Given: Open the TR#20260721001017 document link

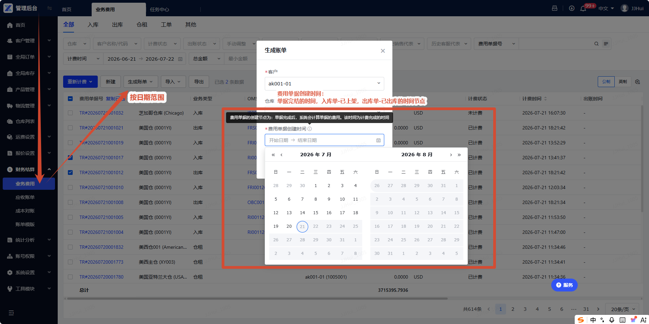Looking at the screenshot, I should 101,158.
